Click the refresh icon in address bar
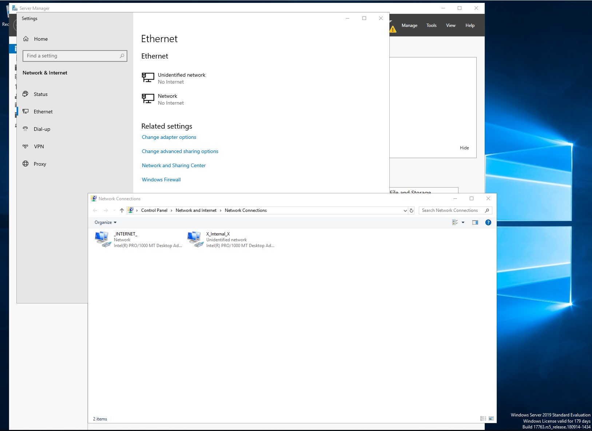 click(x=412, y=210)
